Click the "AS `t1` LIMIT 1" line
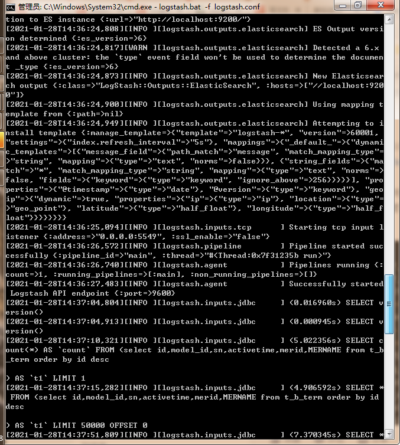This screenshot has height=445, width=400. [45, 378]
